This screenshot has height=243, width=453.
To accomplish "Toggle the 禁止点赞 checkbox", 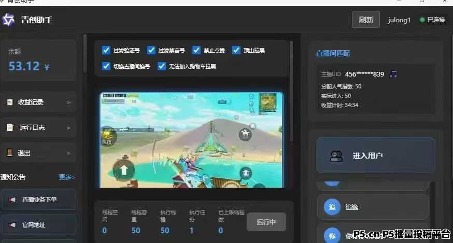I will coord(196,50).
